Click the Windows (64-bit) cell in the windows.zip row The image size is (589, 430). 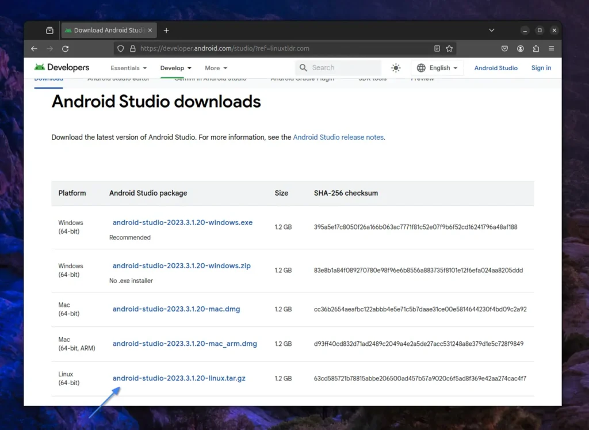71,270
